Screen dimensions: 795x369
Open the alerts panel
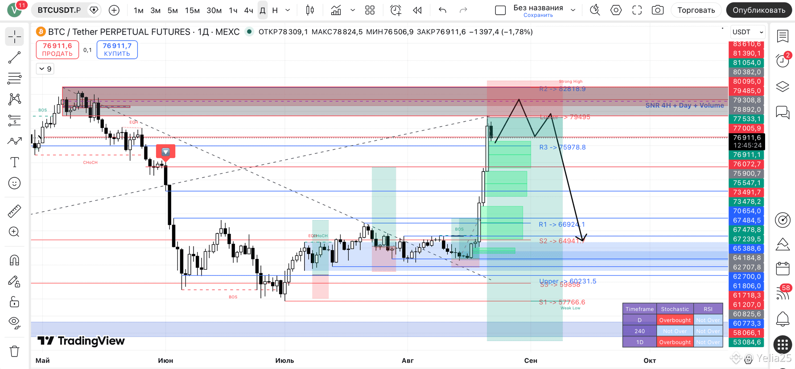783,61
